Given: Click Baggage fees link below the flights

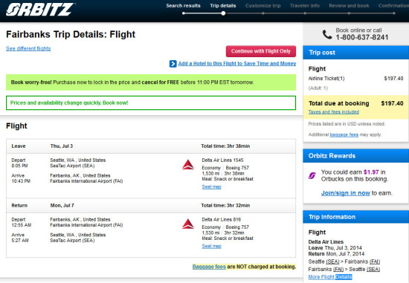Looking at the screenshot, I should (x=209, y=267).
